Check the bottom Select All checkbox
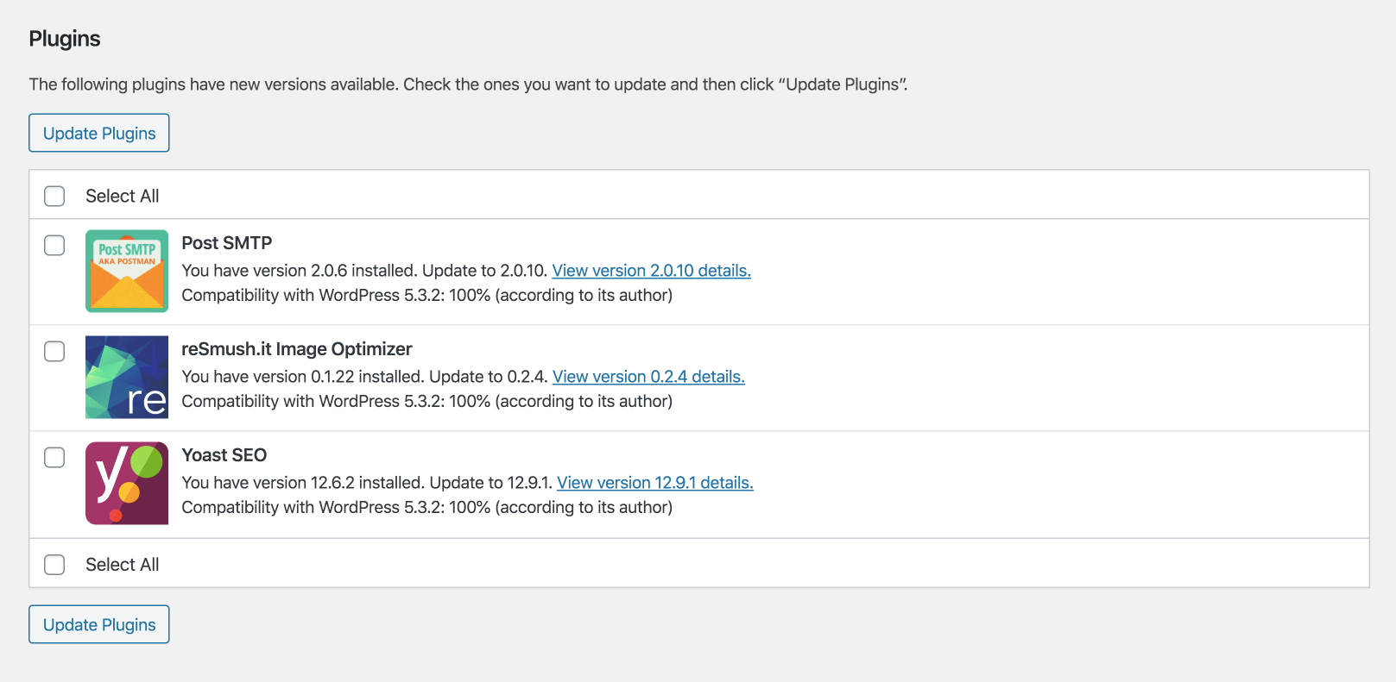Screen dimensions: 1396x682 [54, 565]
